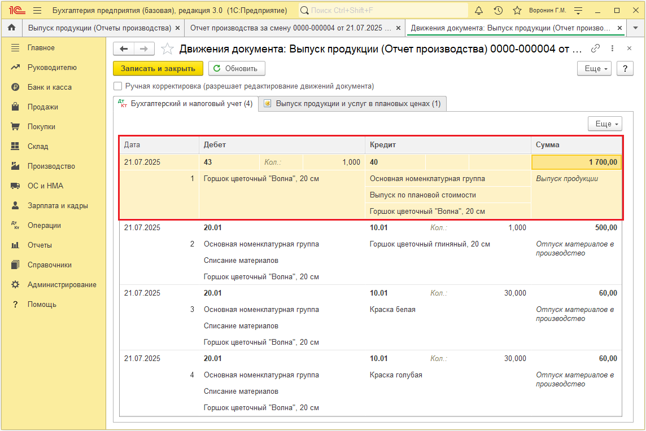Add document movements to favorites star
646x431 pixels.
167,49
